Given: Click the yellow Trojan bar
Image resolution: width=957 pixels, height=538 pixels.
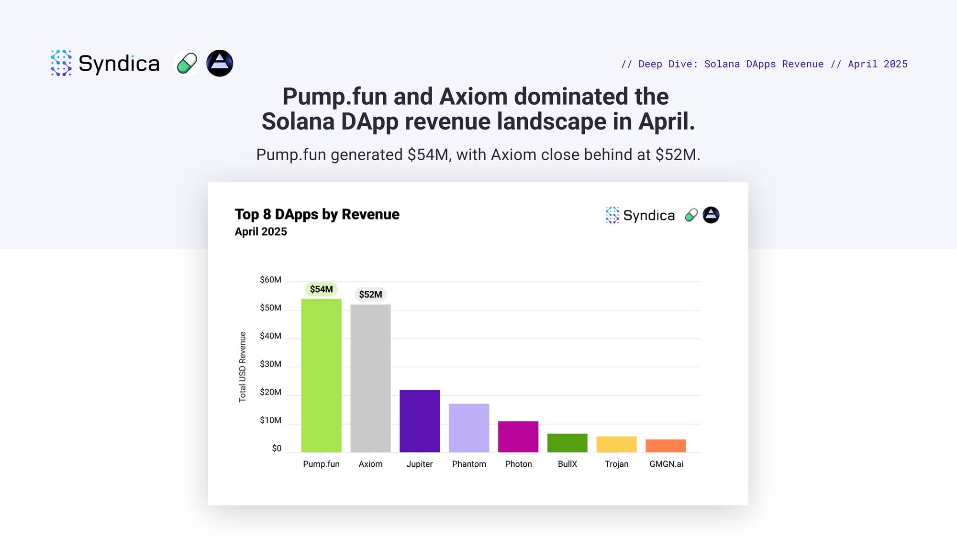Looking at the screenshot, I should pyautogui.click(x=616, y=444).
